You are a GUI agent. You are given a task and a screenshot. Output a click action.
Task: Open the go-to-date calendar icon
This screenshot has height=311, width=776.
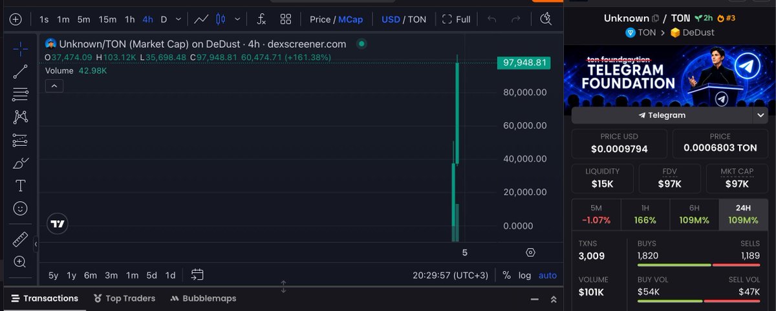197,275
